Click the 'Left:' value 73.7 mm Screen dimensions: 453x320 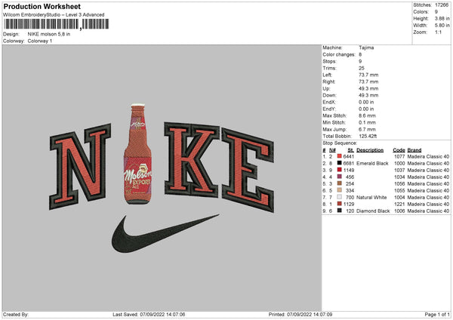(368, 75)
